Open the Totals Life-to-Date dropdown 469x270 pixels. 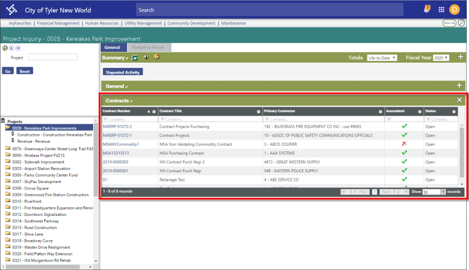pyautogui.click(x=382, y=58)
